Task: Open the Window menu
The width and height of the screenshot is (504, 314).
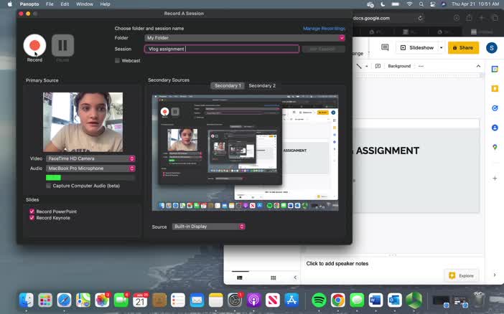Action: (x=85, y=4)
